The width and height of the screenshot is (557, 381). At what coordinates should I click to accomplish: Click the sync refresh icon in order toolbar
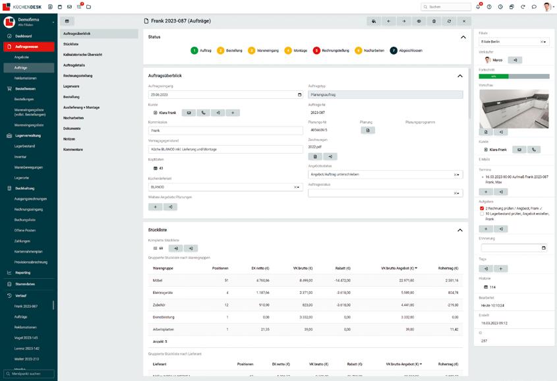(x=449, y=21)
